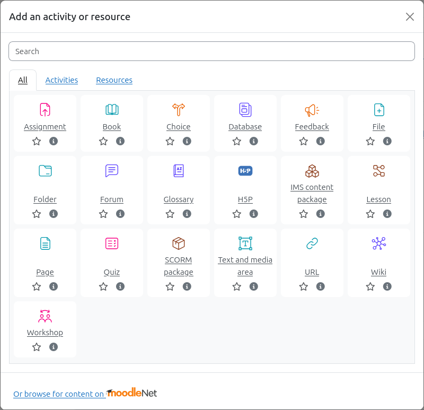
Task: Pick the Forum activity icon
Action: (x=112, y=171)
